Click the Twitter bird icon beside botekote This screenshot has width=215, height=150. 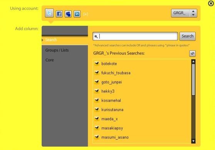pyautogui.click(x=97, y=63)
